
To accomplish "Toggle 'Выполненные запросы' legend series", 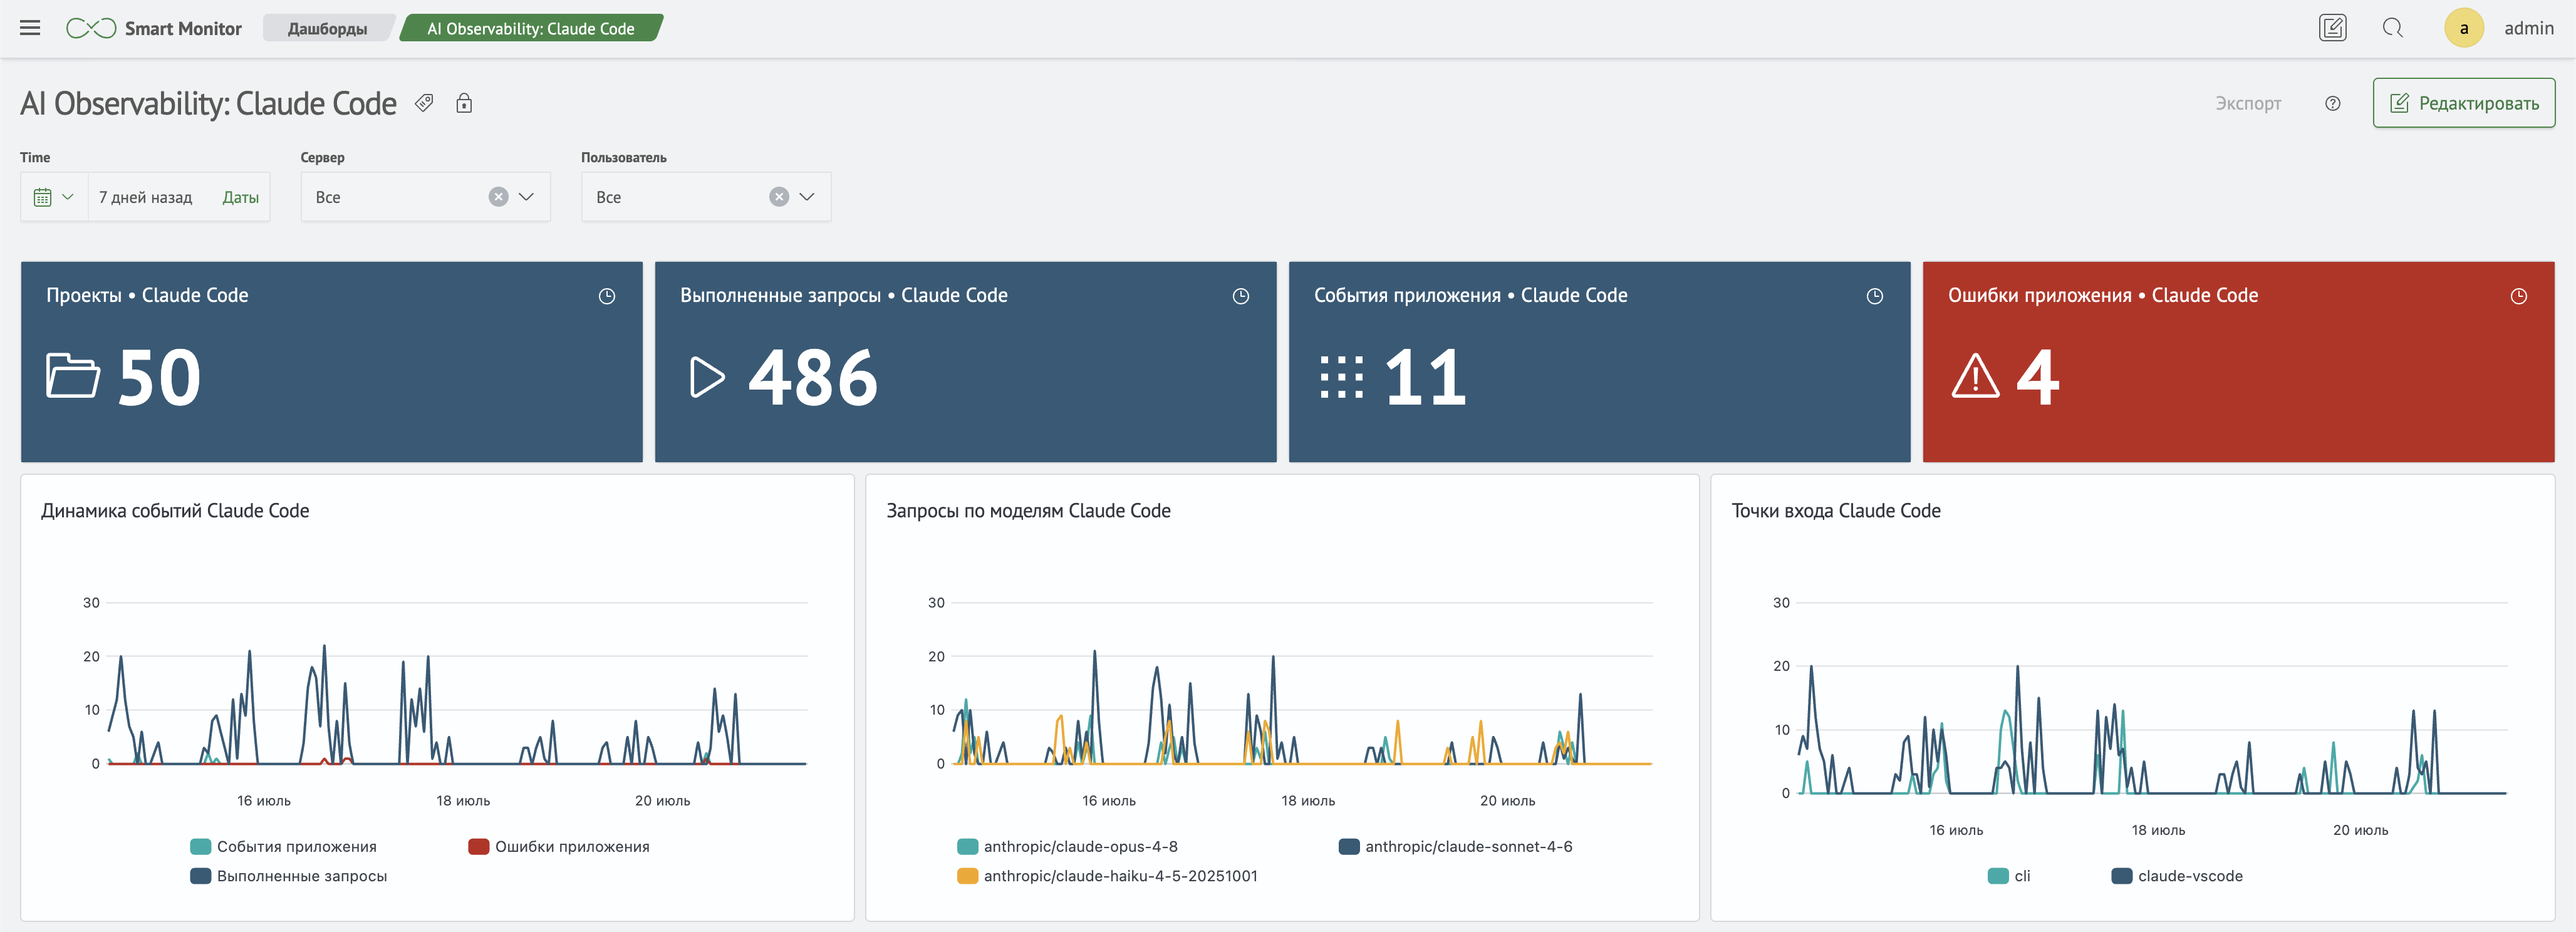I will [289, 876].
